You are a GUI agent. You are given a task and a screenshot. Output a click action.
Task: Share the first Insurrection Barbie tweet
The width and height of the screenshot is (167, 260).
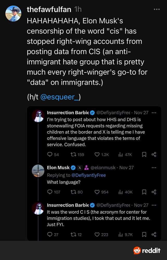click(x=154, y=154)
